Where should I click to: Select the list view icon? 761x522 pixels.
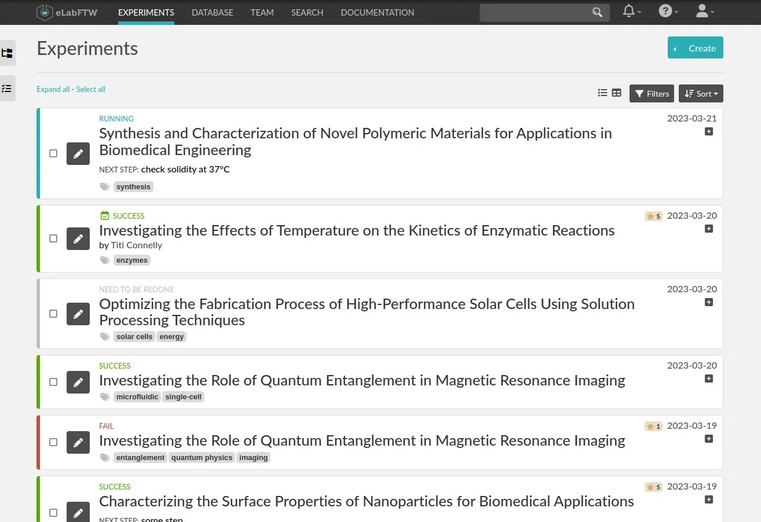(602, 93)
